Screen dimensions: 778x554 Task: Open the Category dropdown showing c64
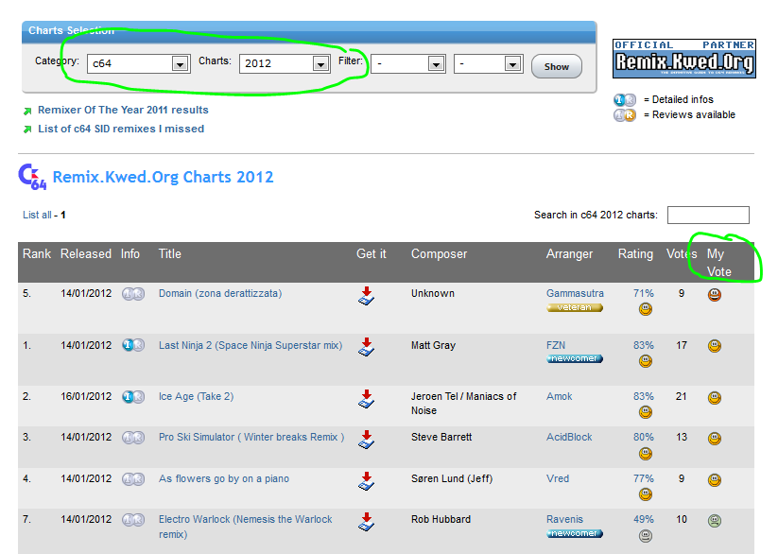point(138,64)
